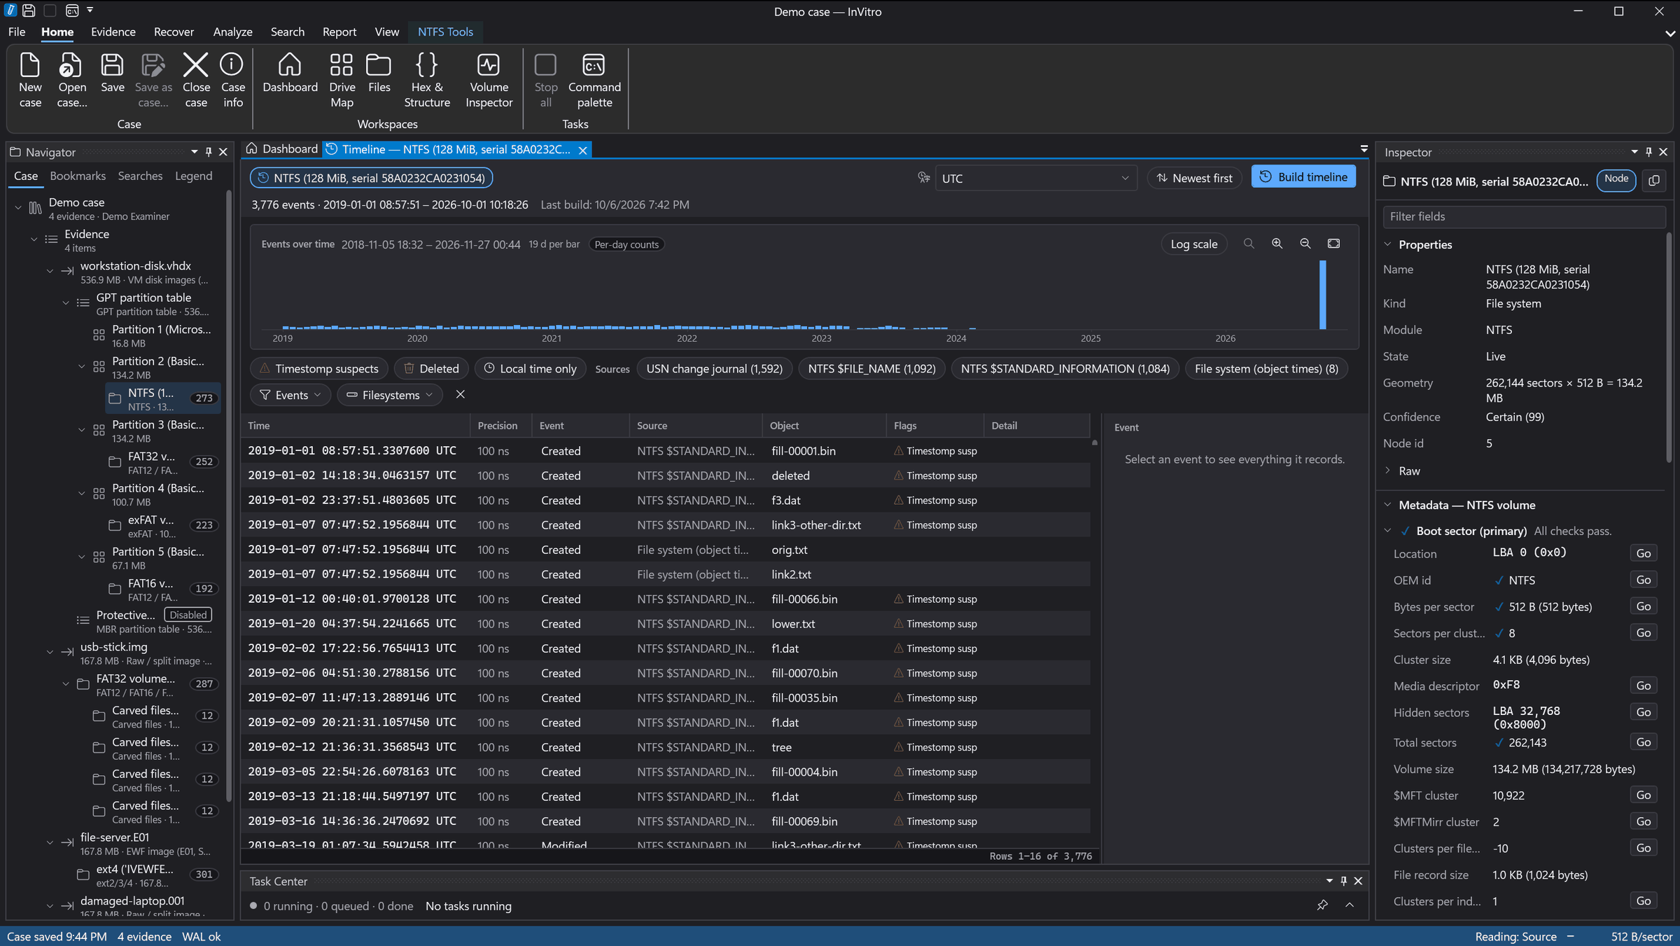Open the Analyze ribbon tab
The image size is (1680, 946).
pos(232,32)
